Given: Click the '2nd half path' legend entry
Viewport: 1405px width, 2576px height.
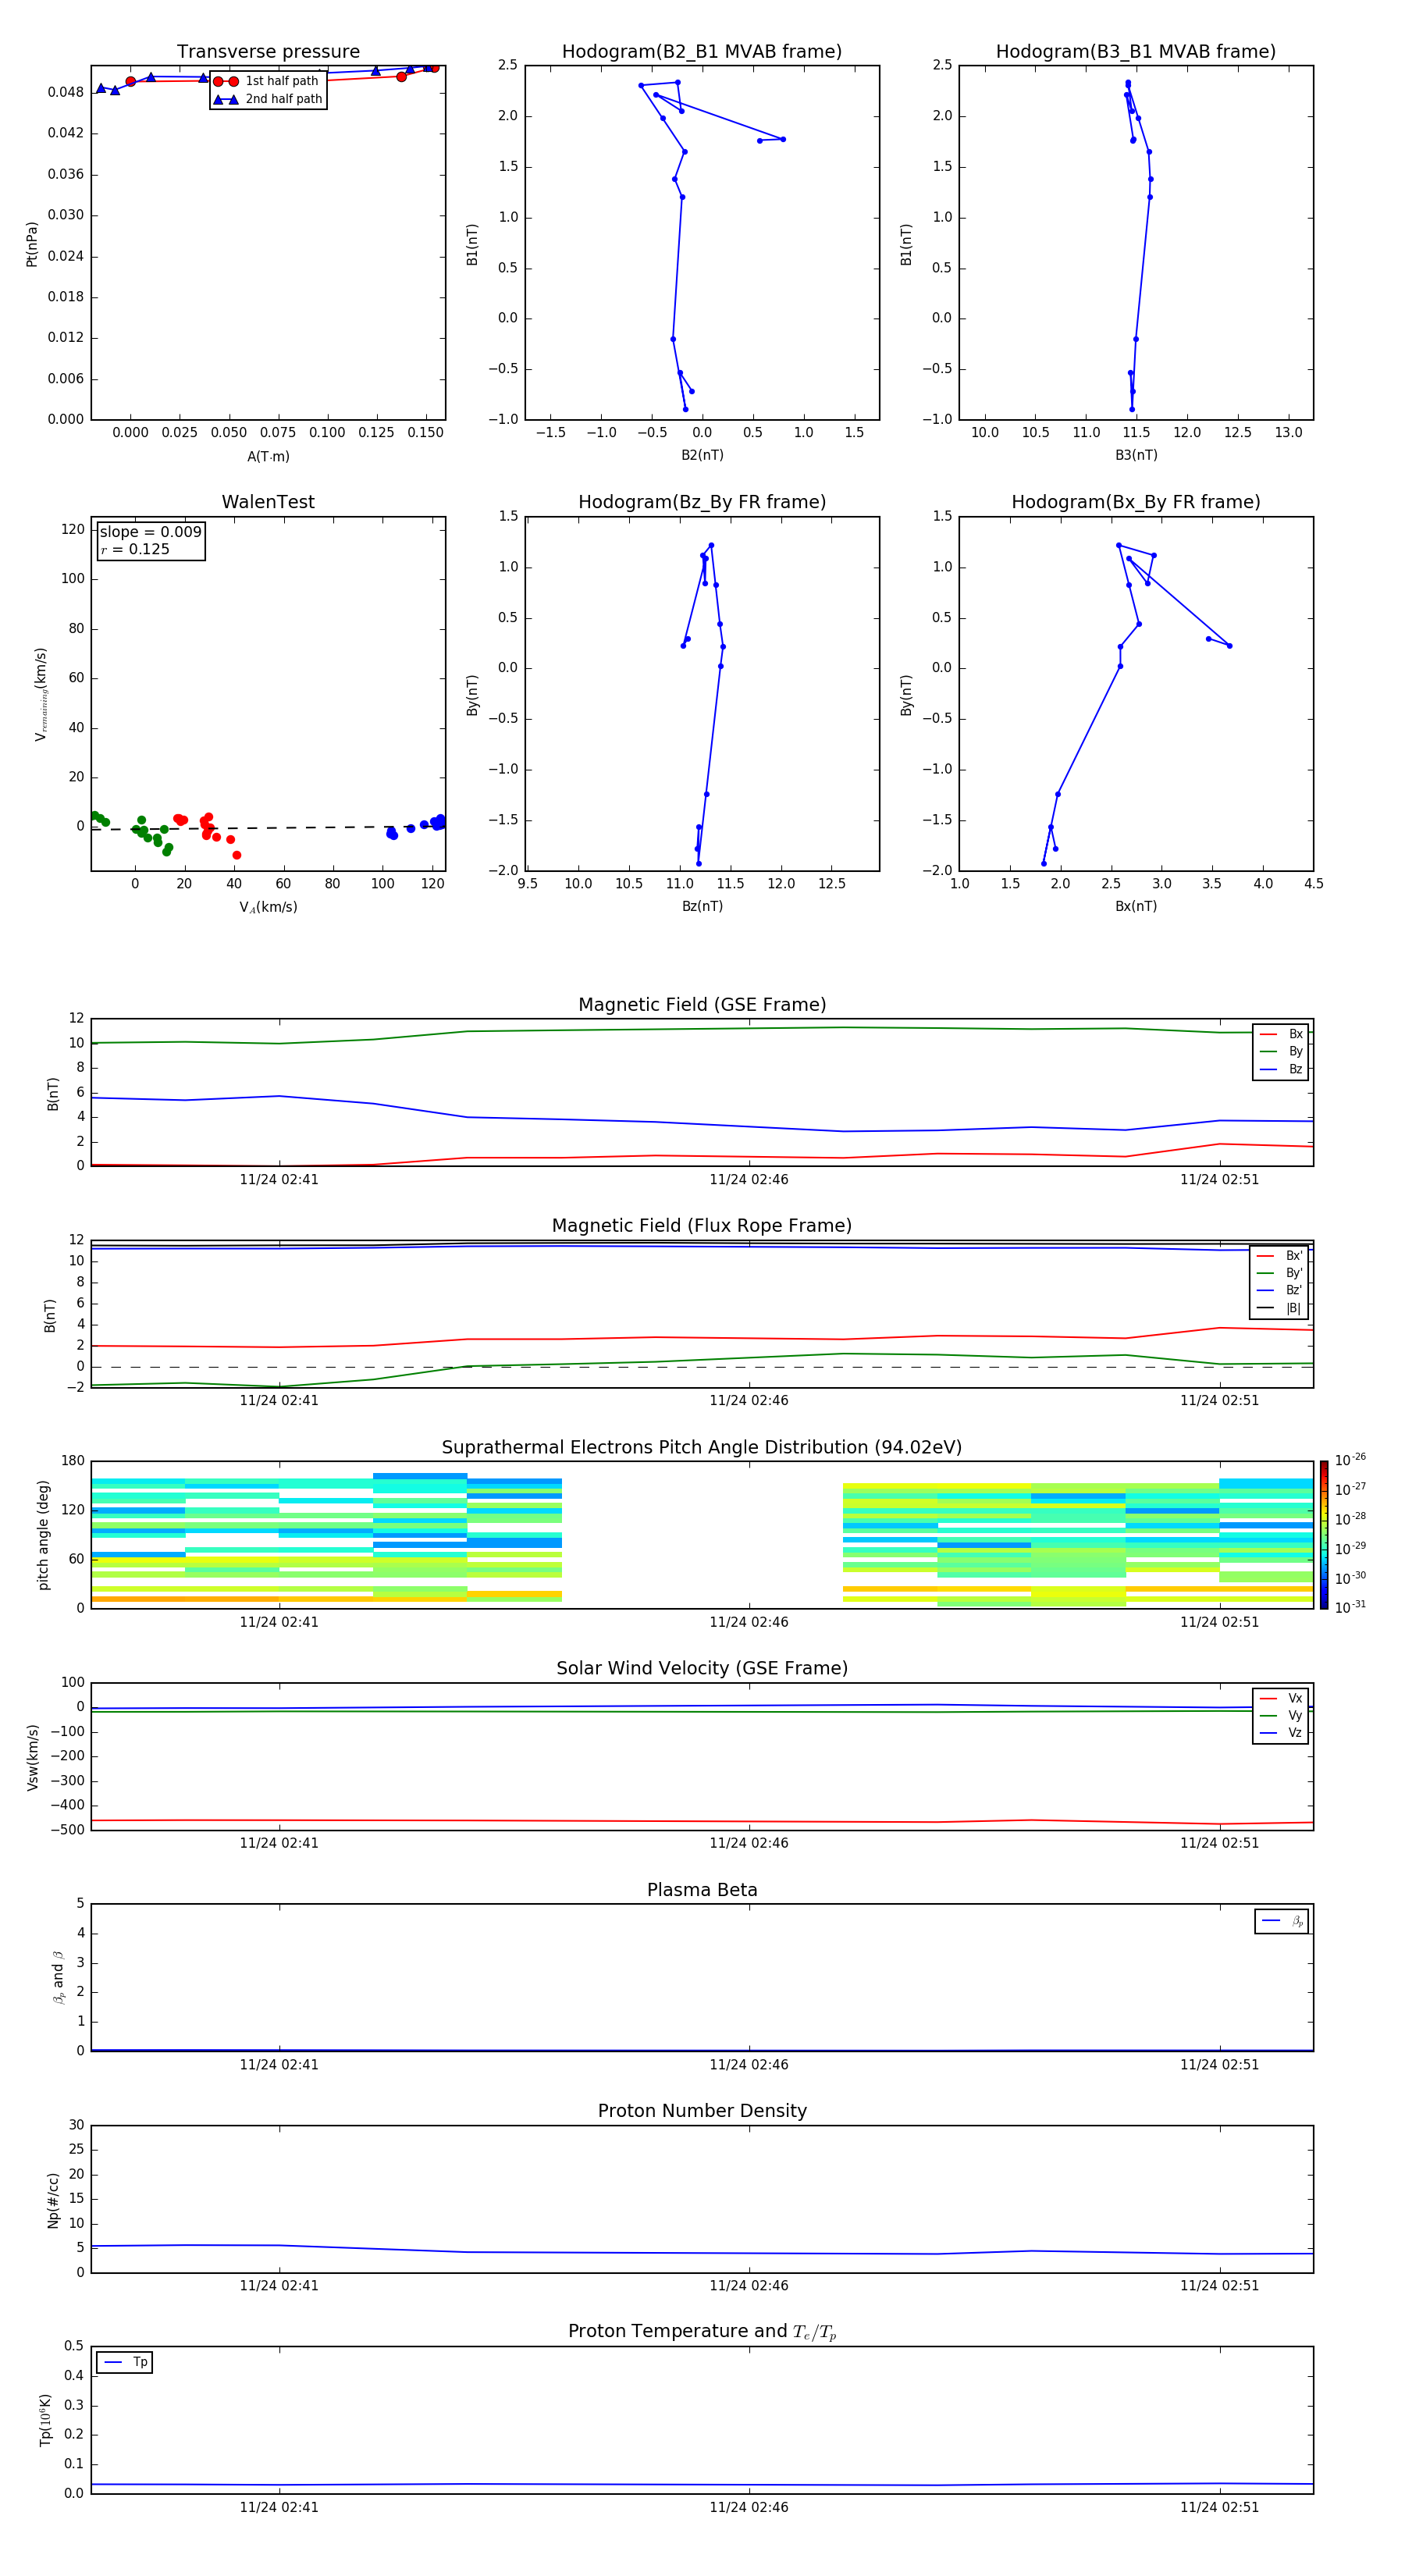Looking at the screenshot, I should tap(267, 99).
